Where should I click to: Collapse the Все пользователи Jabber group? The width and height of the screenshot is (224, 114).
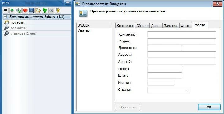point(5,17)
